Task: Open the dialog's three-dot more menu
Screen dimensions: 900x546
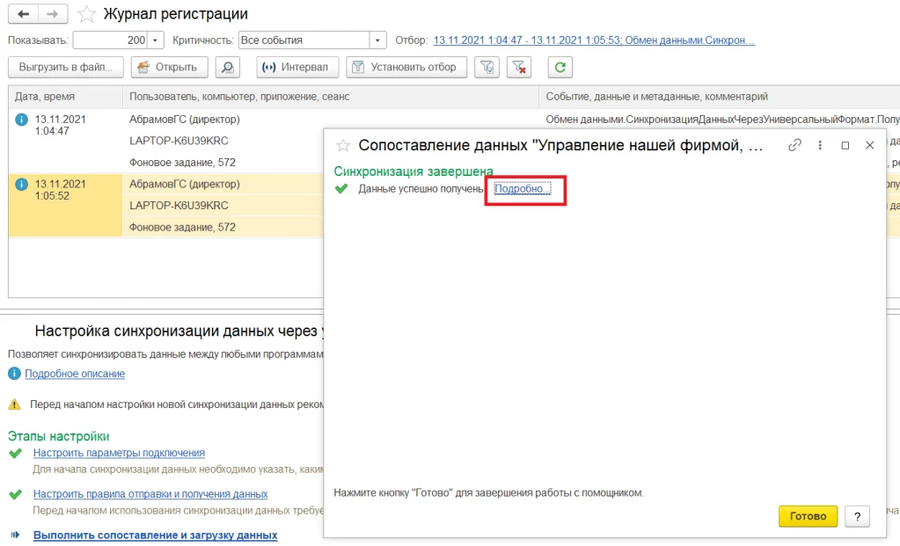Action: [820, 145]
